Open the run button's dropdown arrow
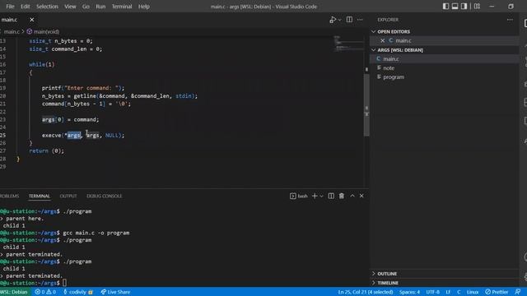 [340, 20]
